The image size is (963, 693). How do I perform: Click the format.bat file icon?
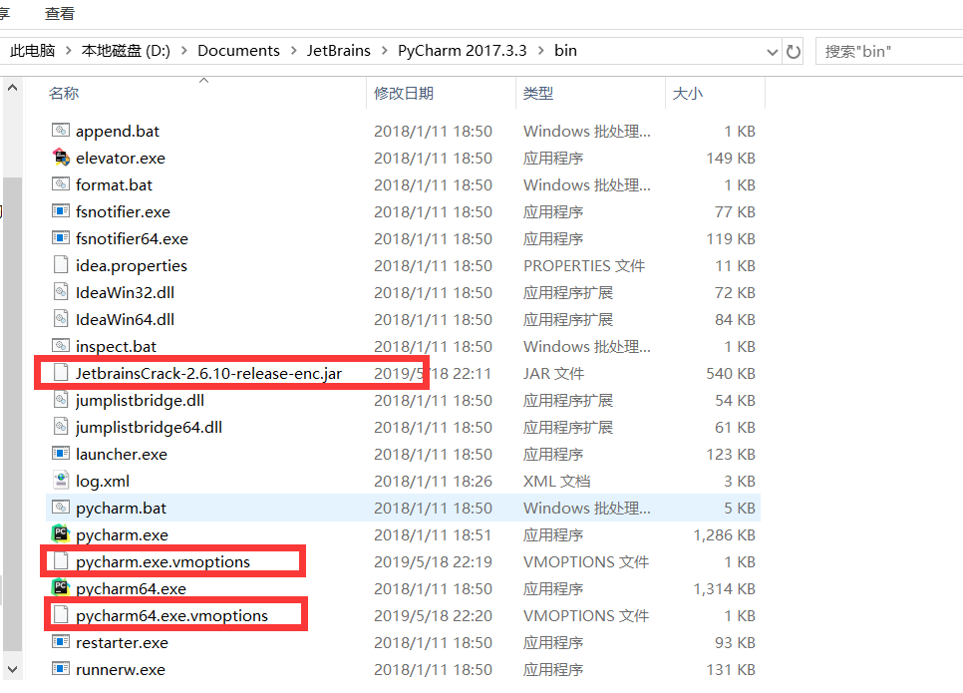(x=60, y=184)
